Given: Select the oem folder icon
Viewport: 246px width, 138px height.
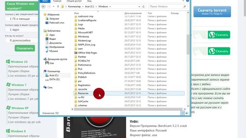Looking at the screenshot, I should pyautogui.click(x=76, y=49).
